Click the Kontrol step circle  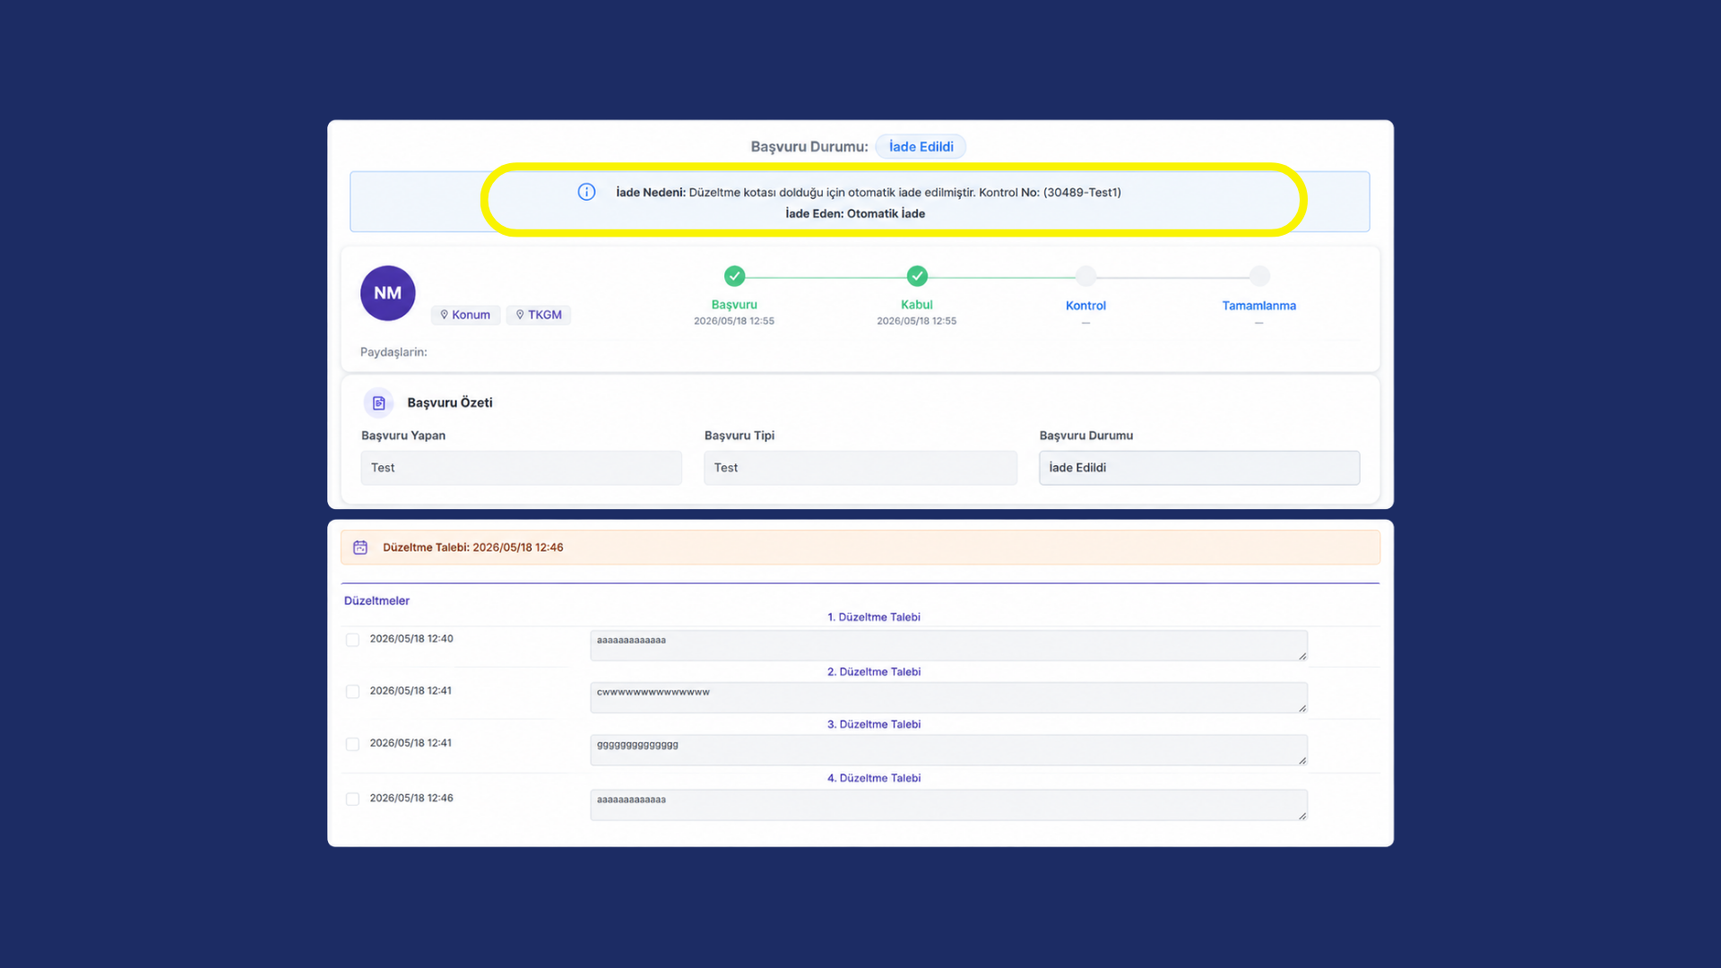[1085, 276]
